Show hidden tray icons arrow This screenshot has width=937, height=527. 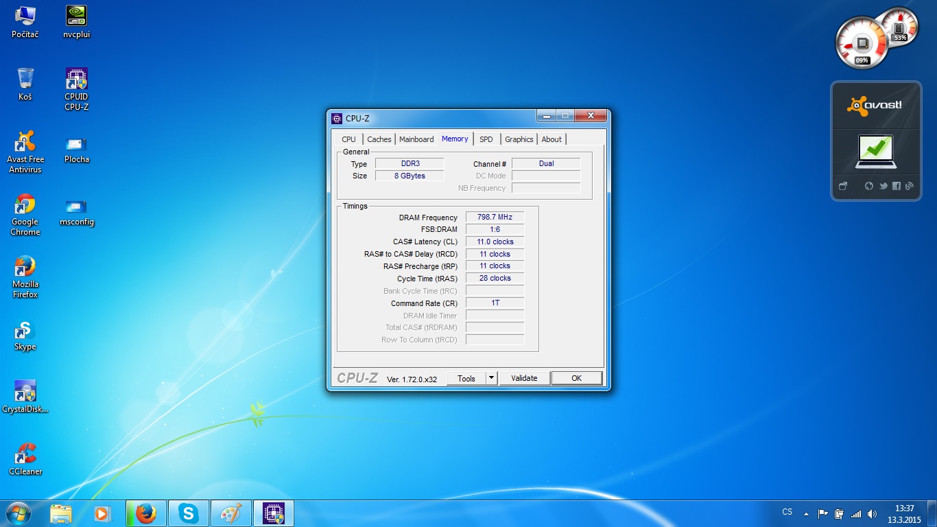click(x=806, y=513)
